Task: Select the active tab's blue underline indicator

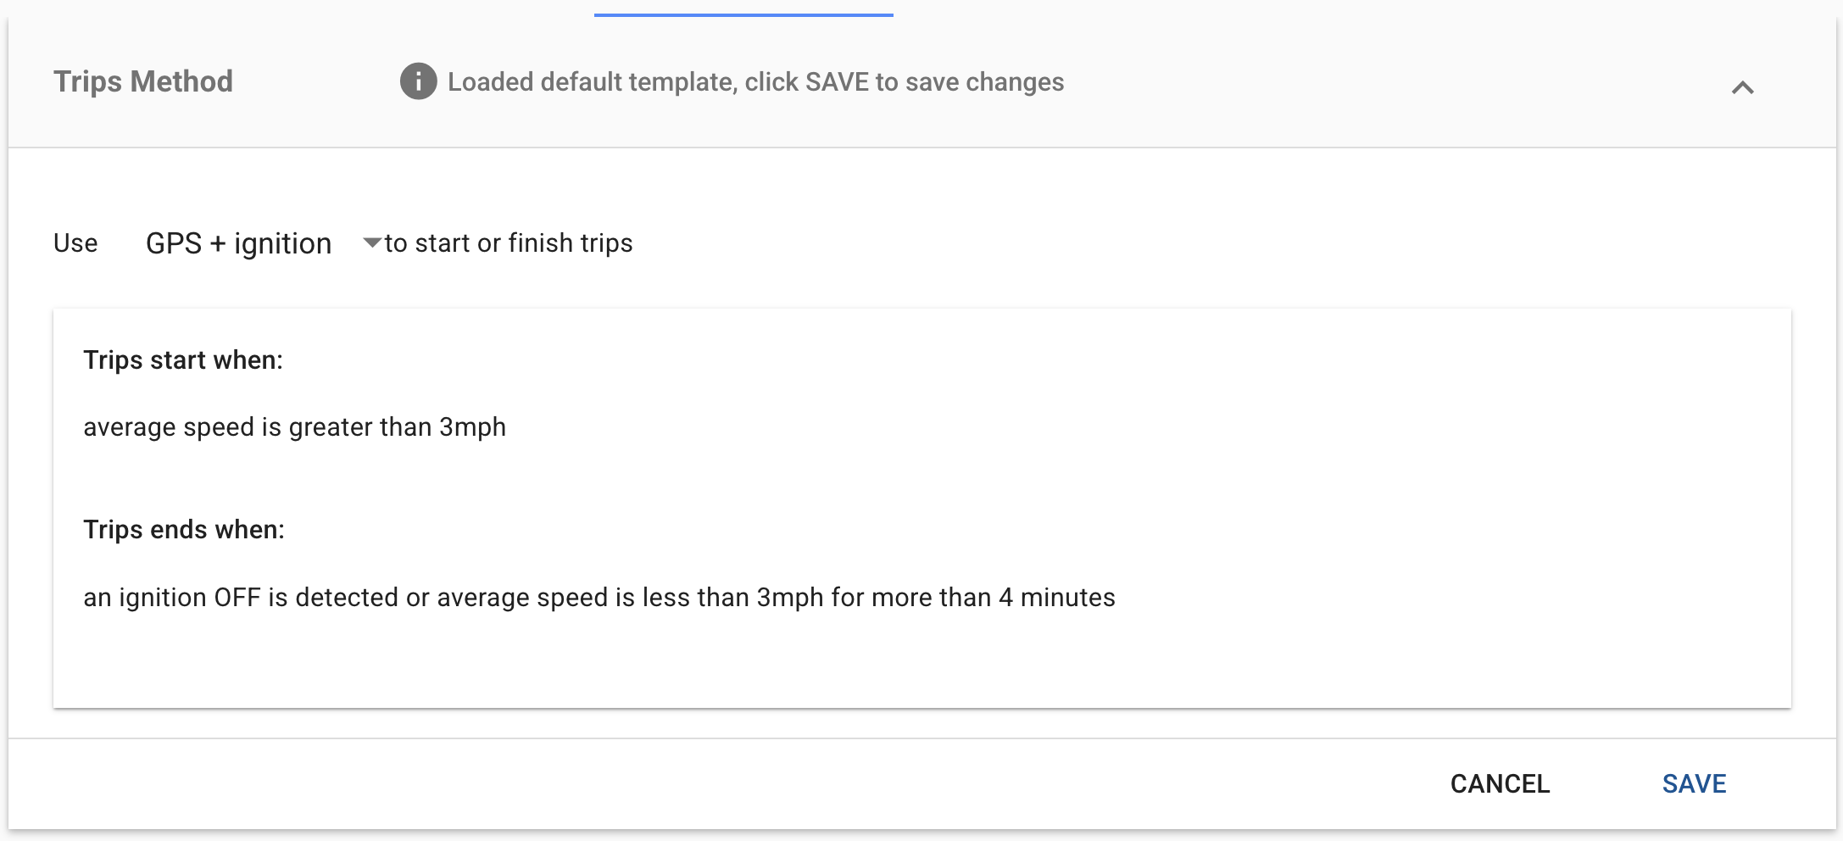Action: click(743, 14)
